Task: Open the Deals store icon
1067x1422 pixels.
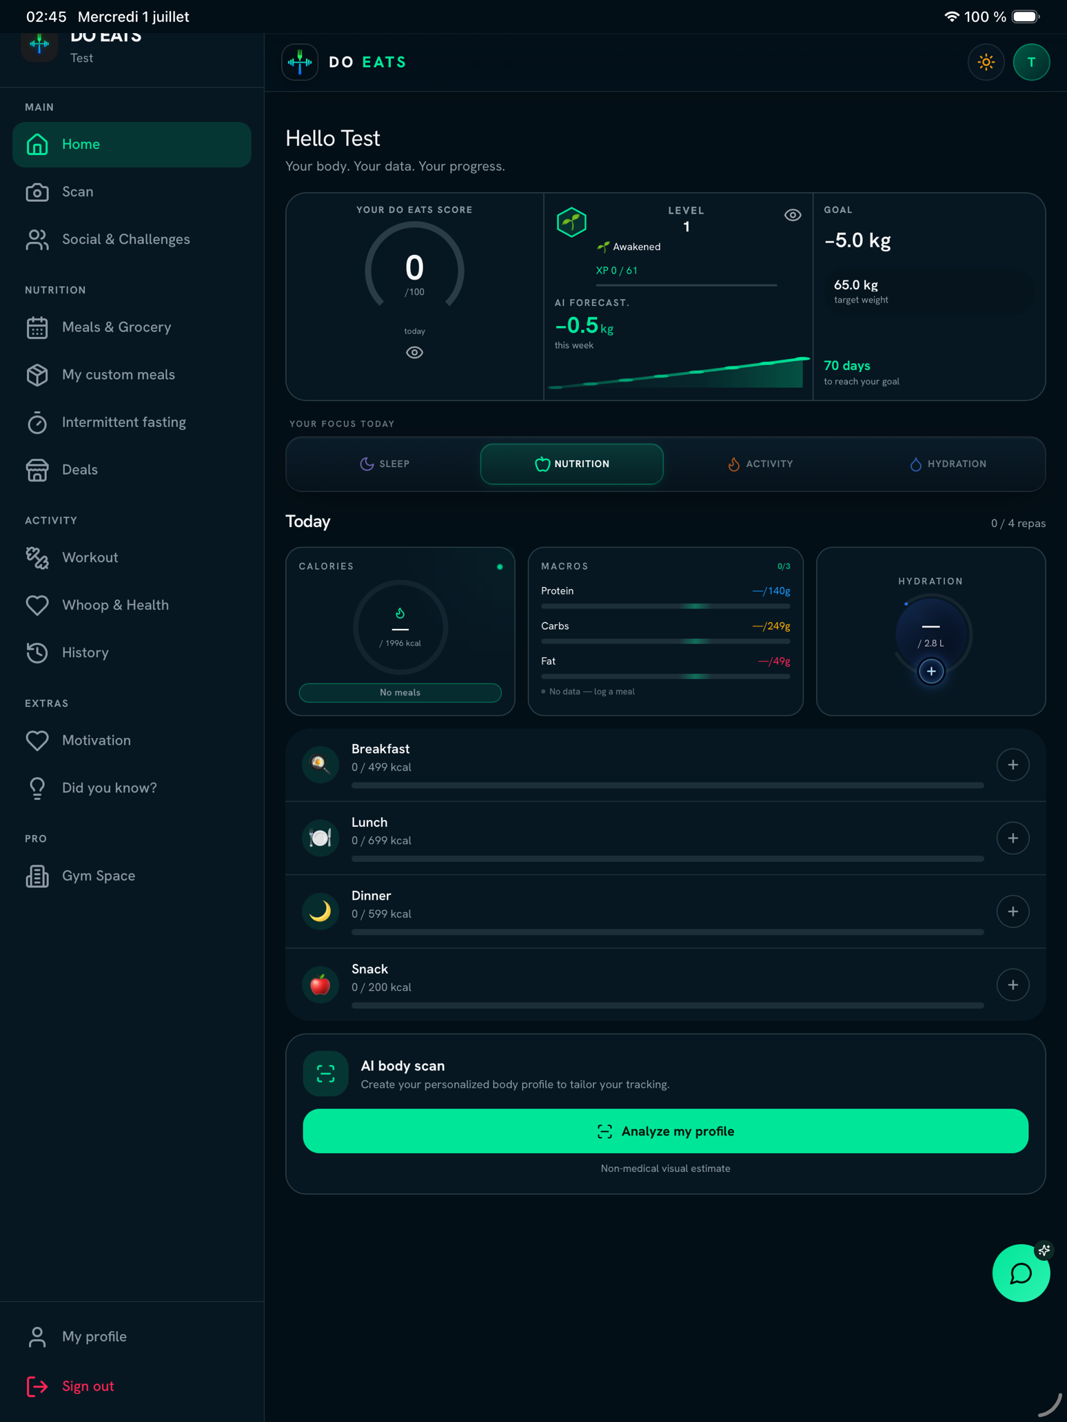Action: [37, 470]
